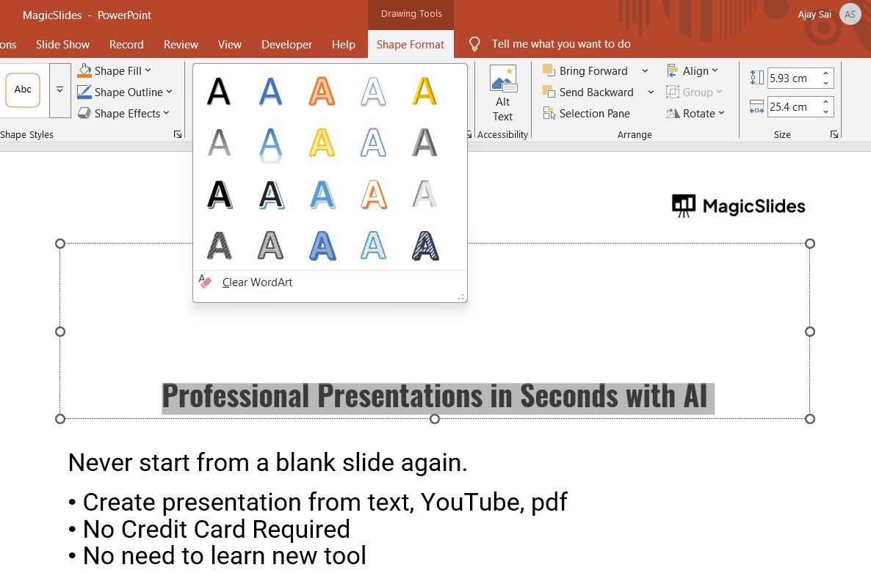Click the text 'Never start from a blank slide again.'

click(268, 463)
